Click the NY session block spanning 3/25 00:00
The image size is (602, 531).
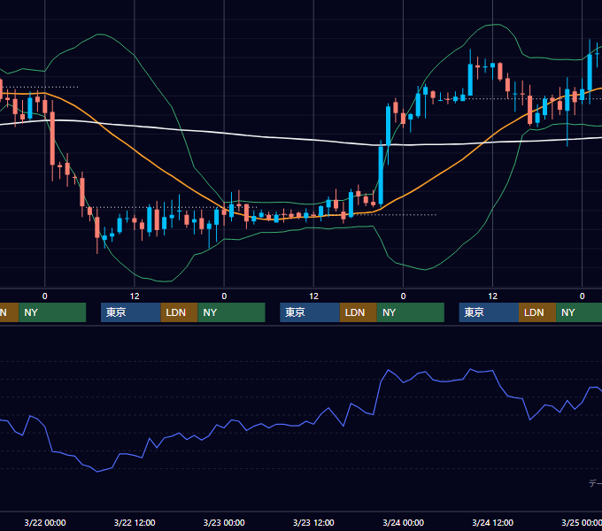pos(579,312)
